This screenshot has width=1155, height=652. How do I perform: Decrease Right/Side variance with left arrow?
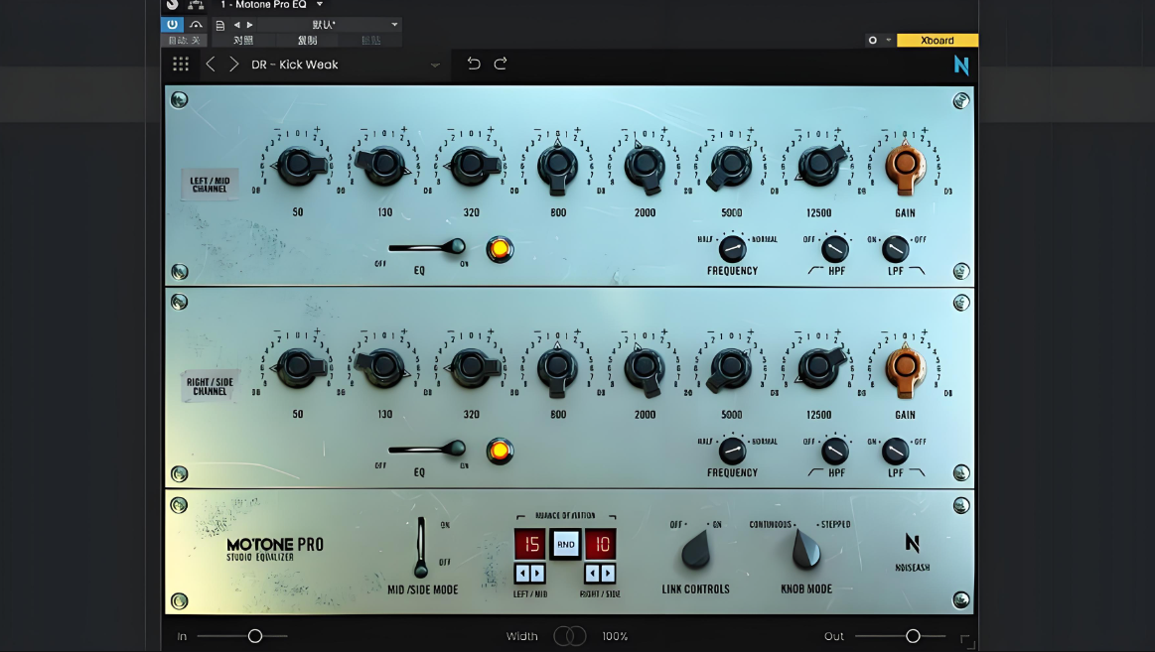pos(592,573)
